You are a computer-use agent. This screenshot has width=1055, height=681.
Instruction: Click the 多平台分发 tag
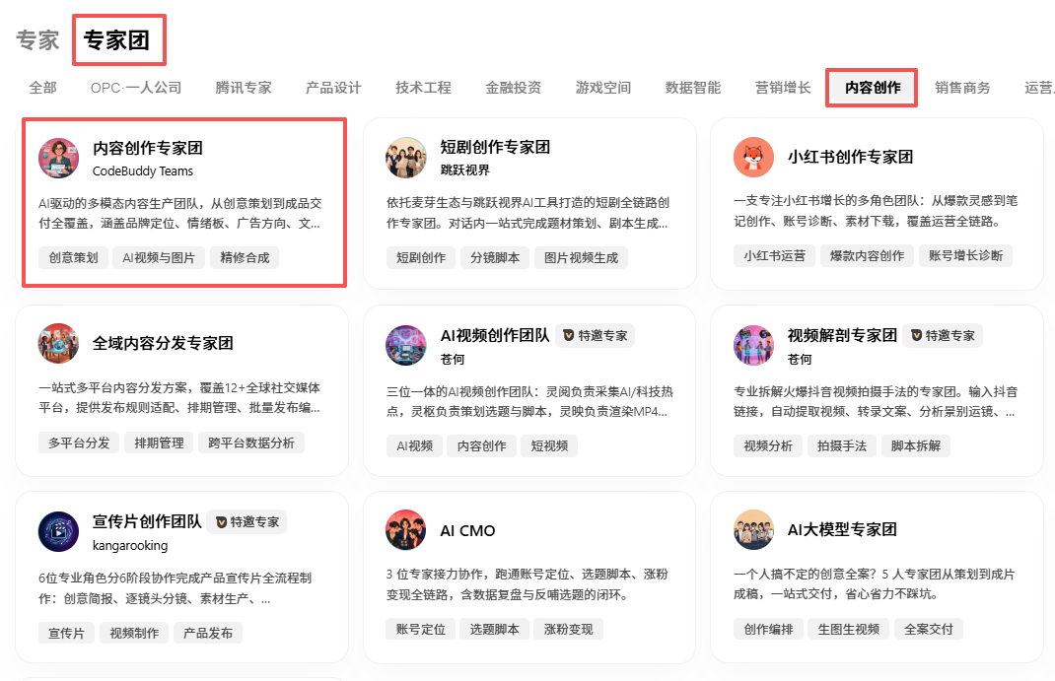coord(79,443)
